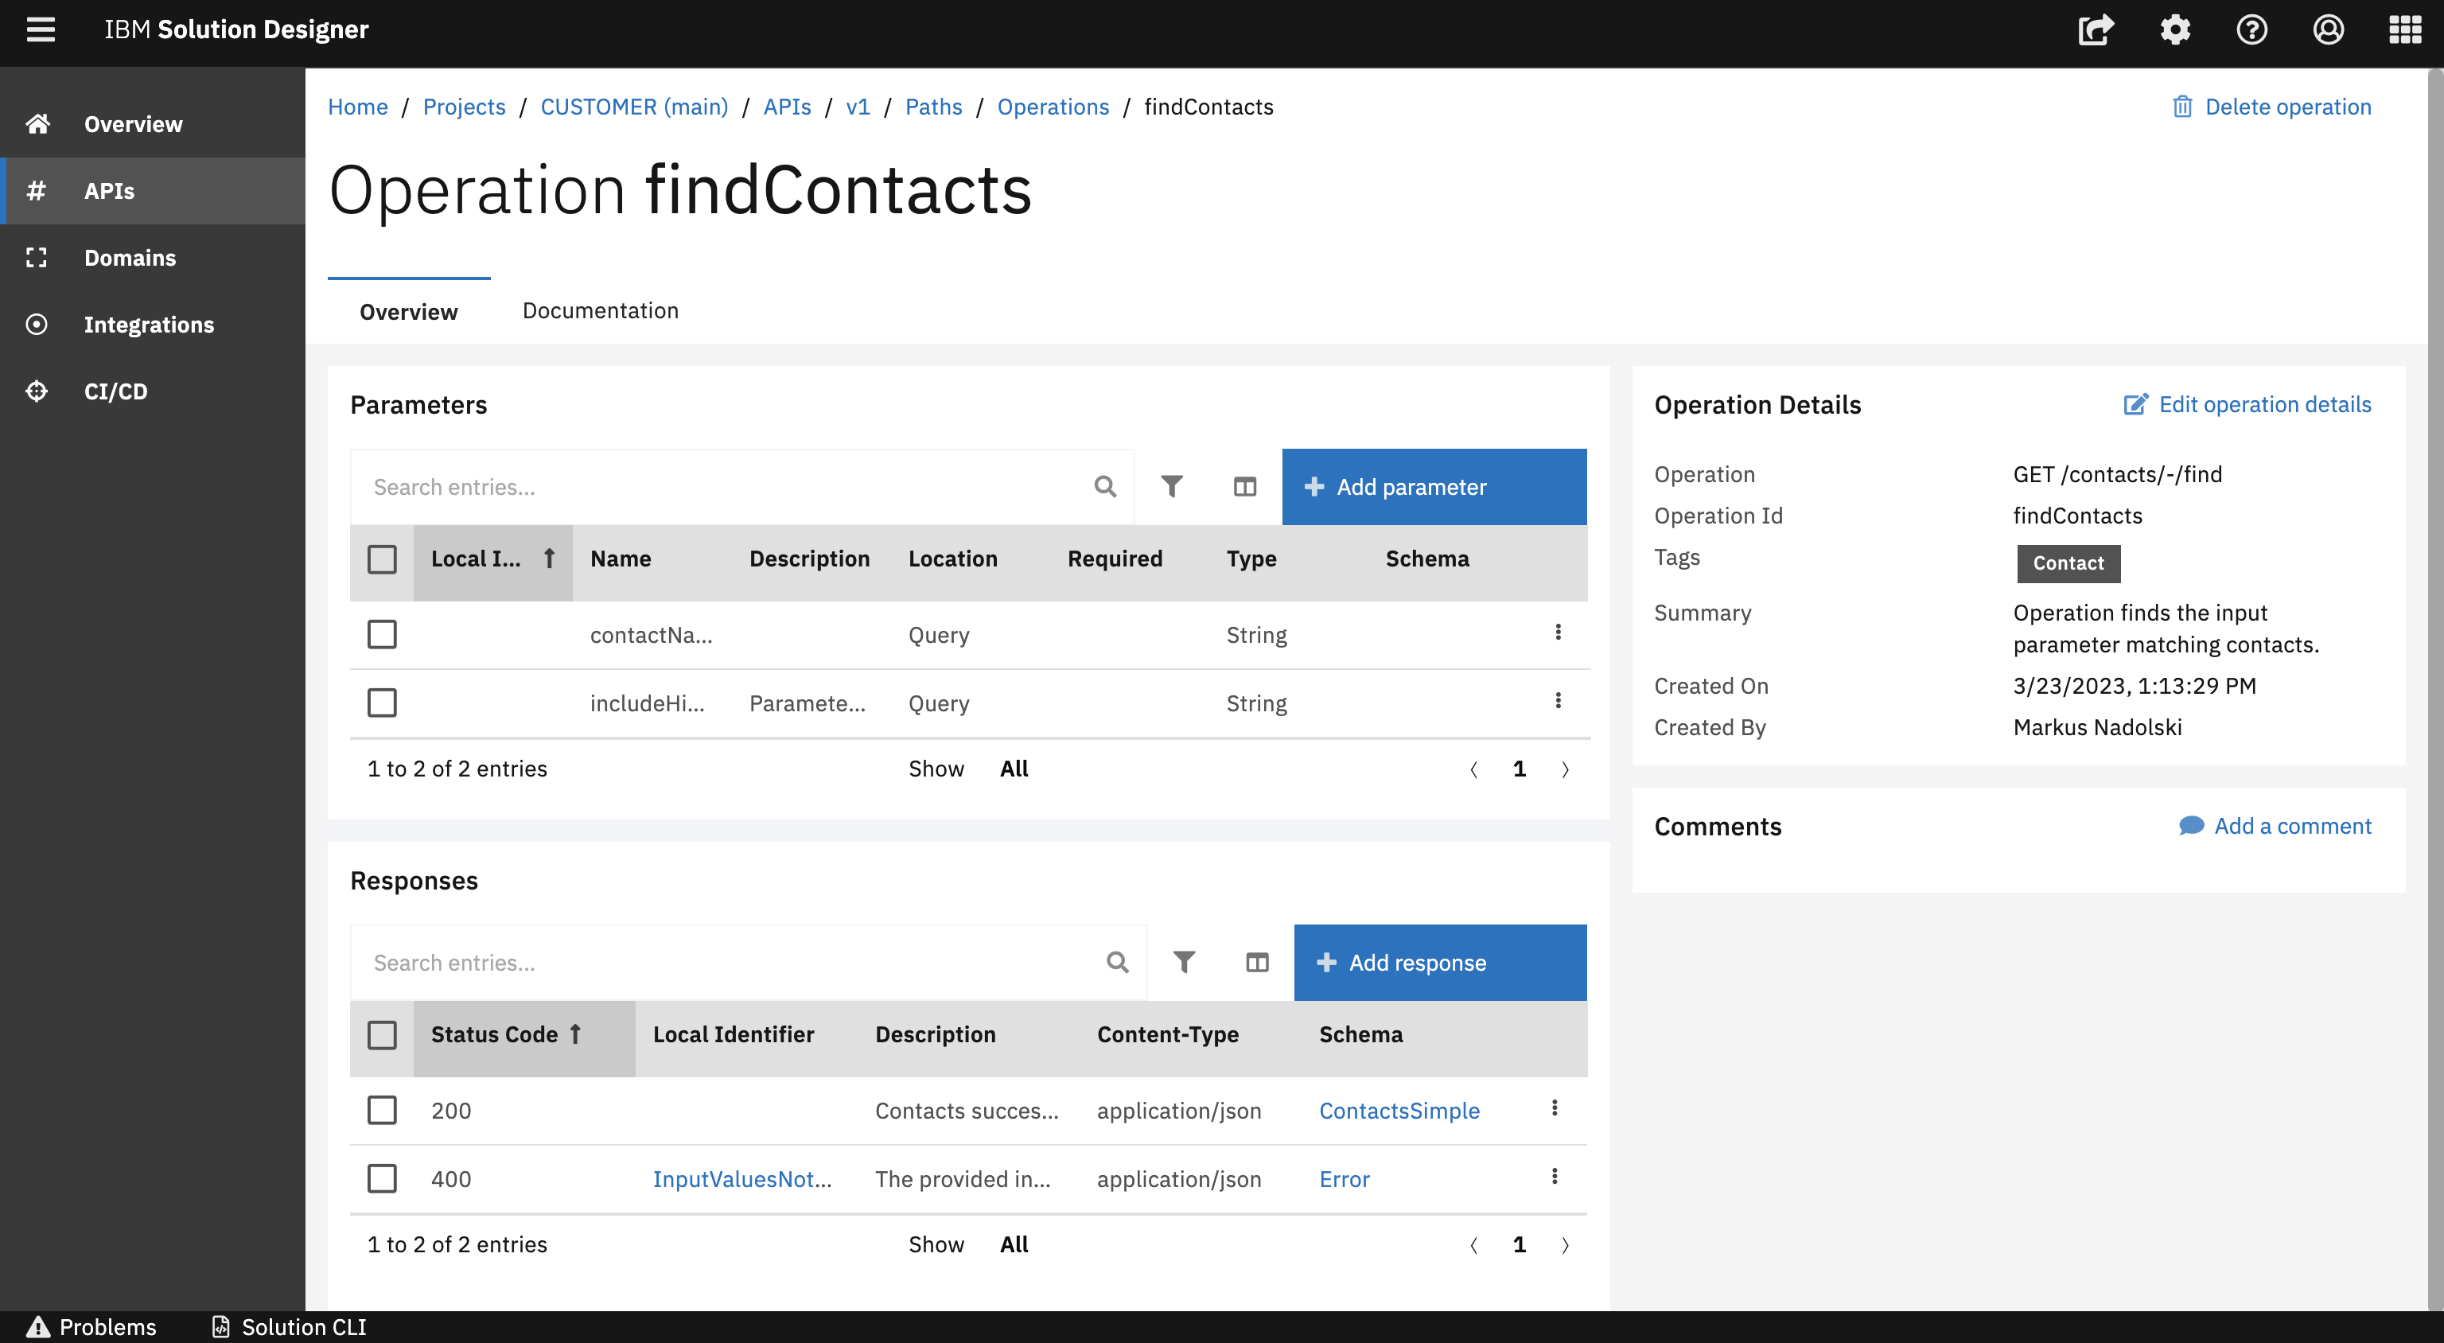Open the hamburger navigation menu

point(40,29)
